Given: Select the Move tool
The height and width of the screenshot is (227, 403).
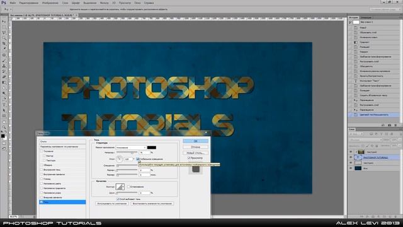Looking at the screenshot, I should 4,21.
